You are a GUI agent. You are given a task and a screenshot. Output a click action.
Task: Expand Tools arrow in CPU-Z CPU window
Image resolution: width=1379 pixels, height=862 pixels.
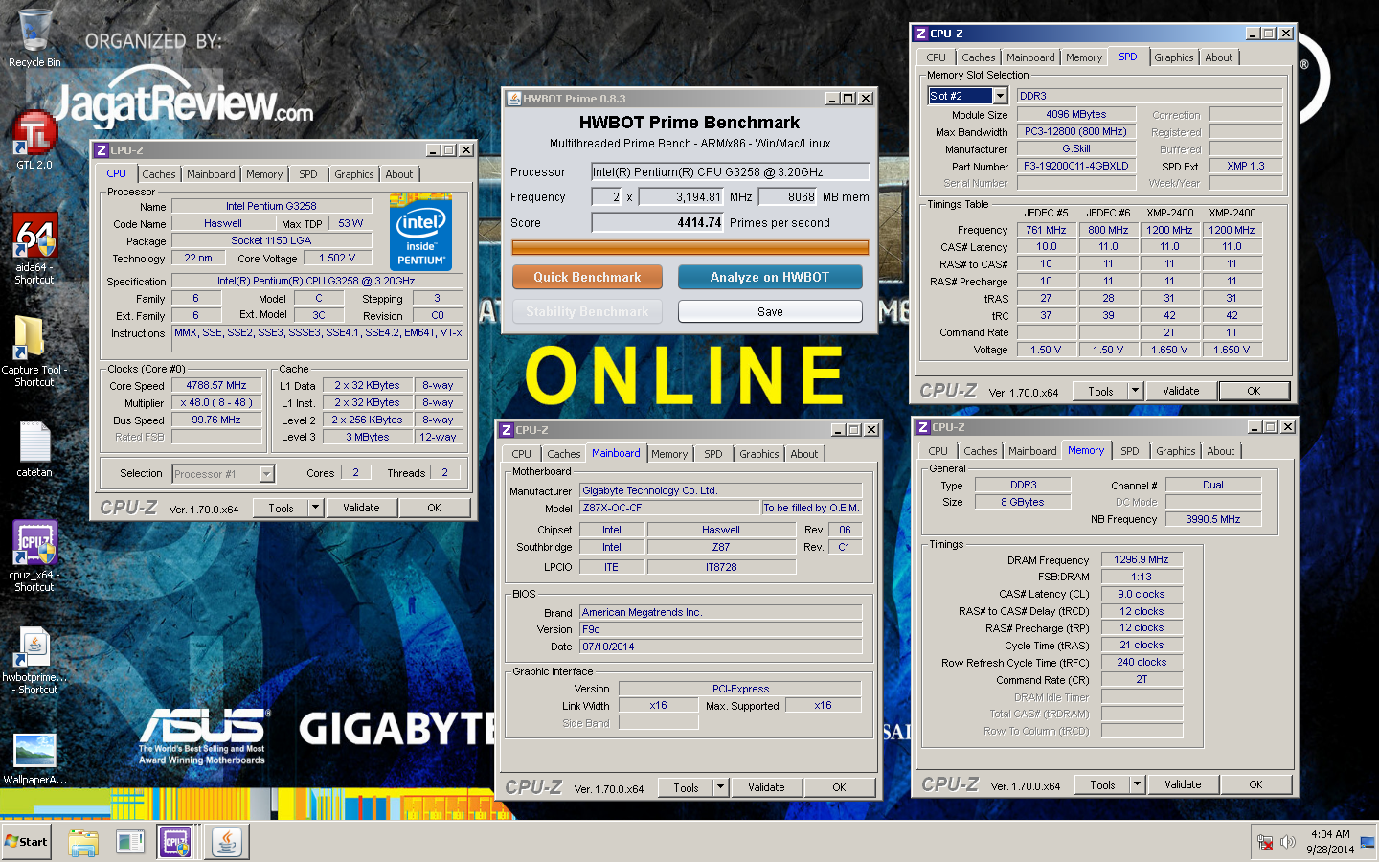(x=315, y=508)
